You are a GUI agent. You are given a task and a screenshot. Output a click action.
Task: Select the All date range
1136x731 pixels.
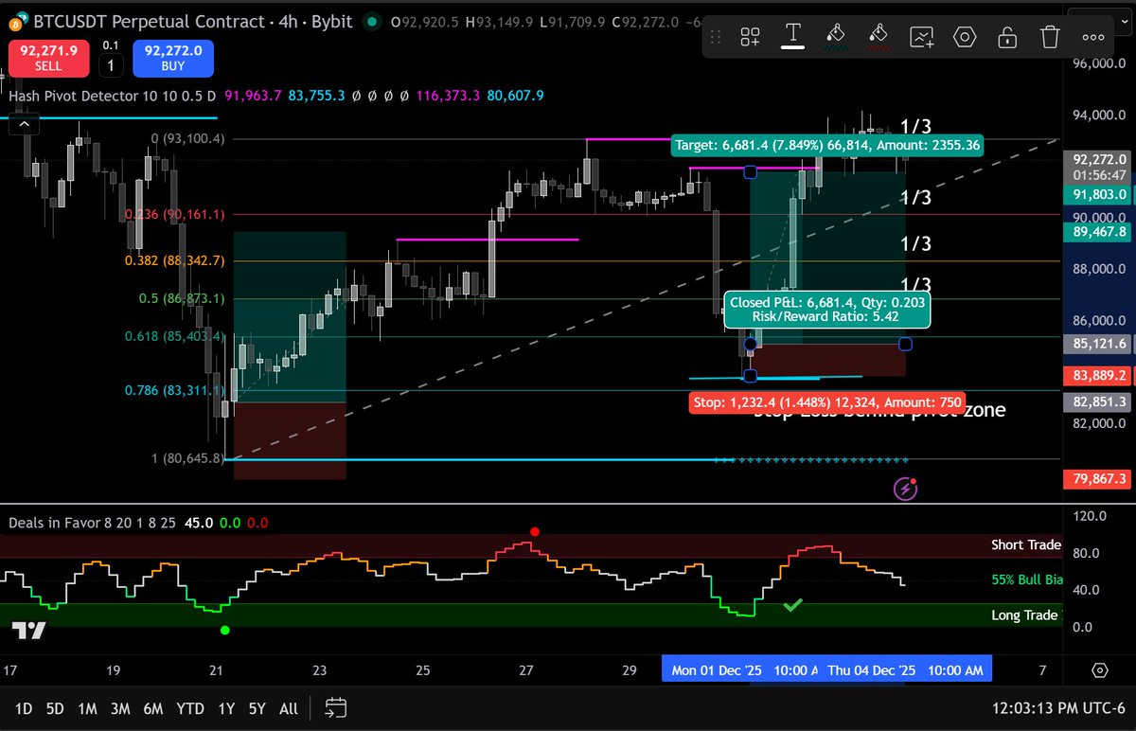[x=289, y=708]
